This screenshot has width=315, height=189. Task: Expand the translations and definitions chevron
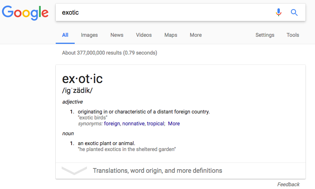(74, 170)
